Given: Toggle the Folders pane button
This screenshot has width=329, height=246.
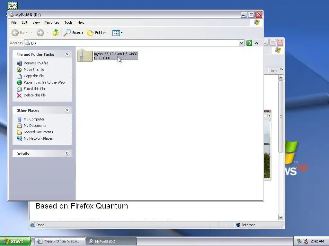Looking at the screenshot, I should point(97,33).
